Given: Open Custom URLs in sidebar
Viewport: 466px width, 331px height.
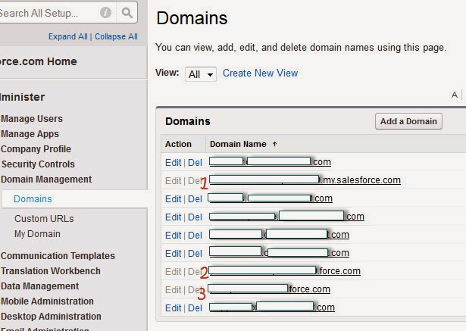Looking at the screenshot, I should (x=44, y=219).
